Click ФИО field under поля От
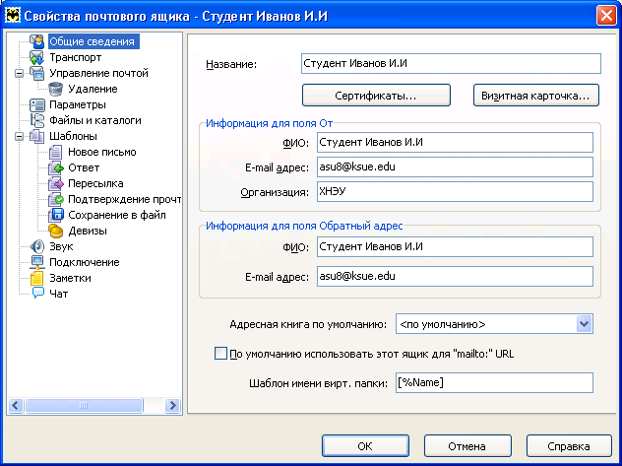 (455, 143)
